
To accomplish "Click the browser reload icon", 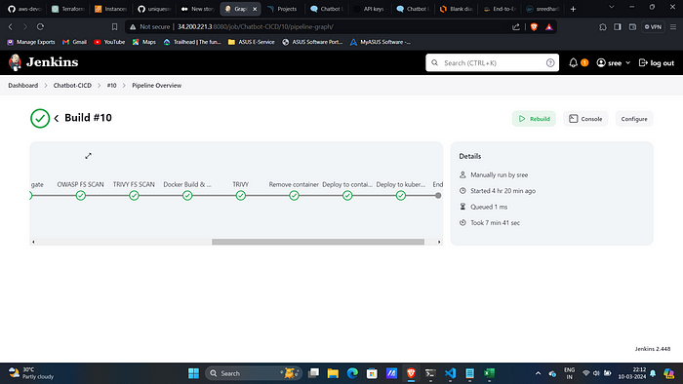I will [x=41, y=27].
